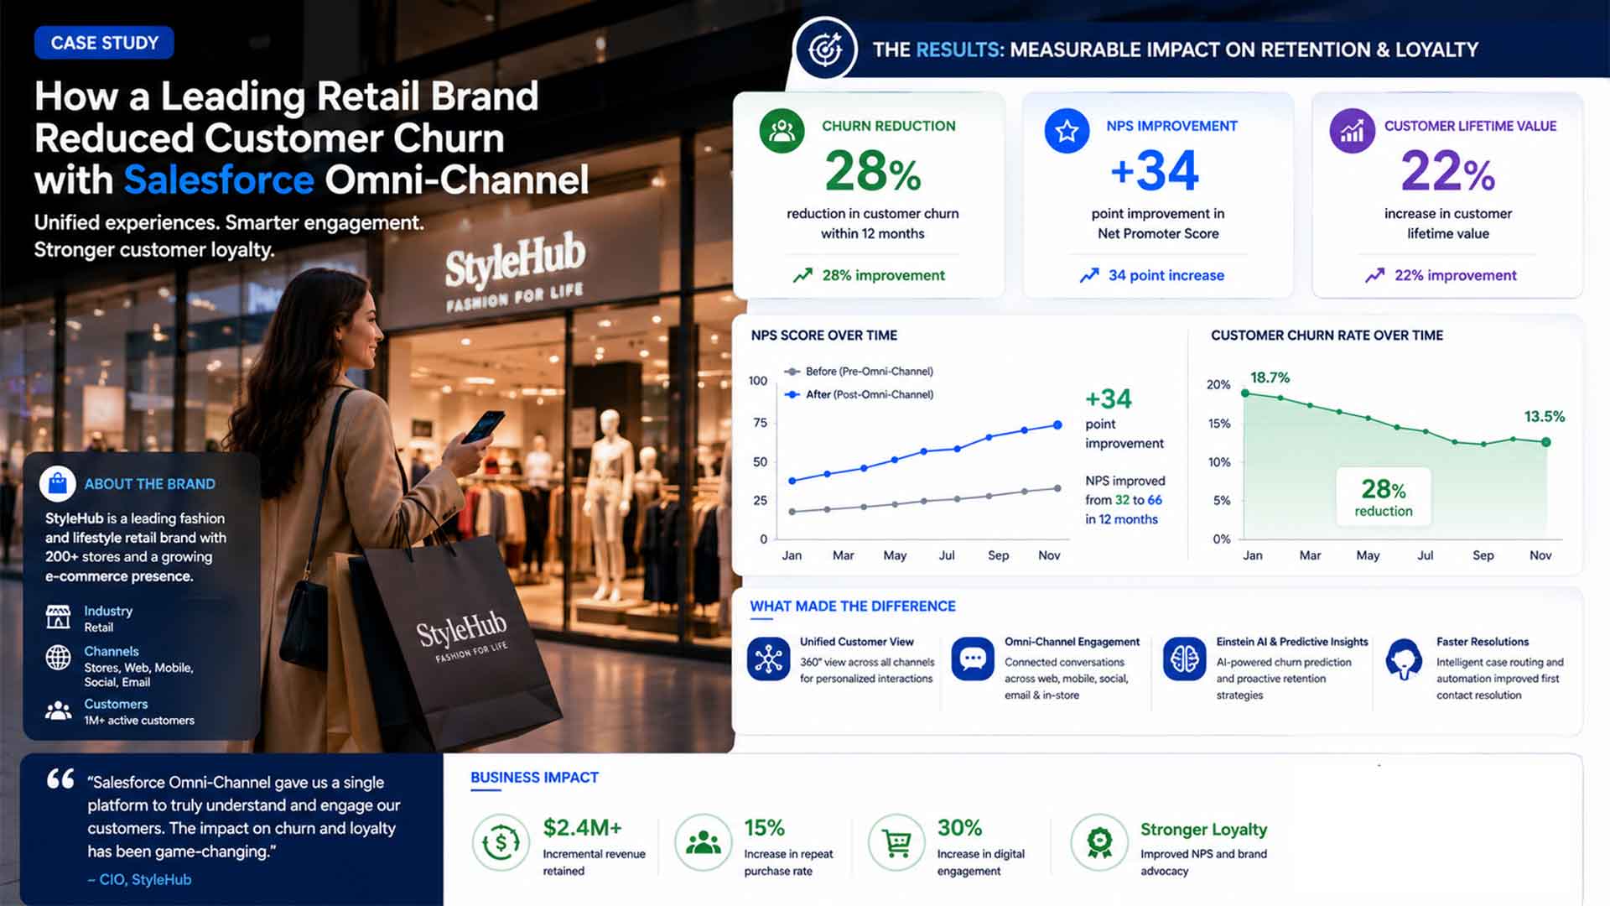
Task: Click the Stronger Loyalty label
Action: coord(1203,830)
